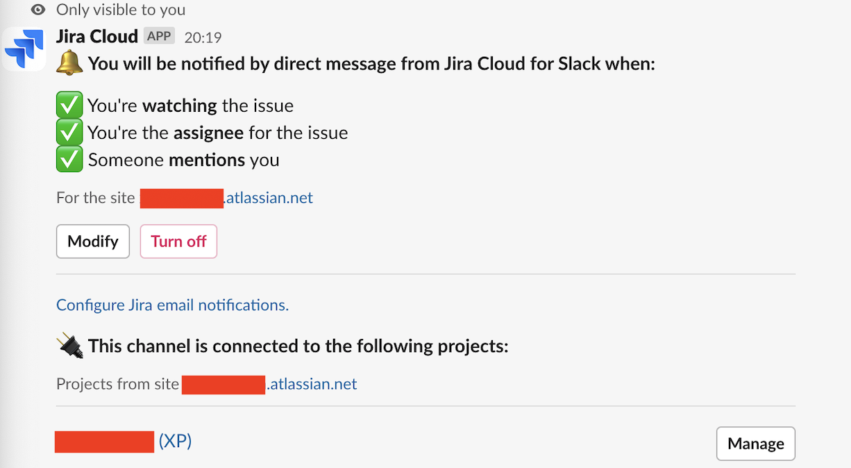
Task: Open Modify to change notification settings
Action: point(92,241)
